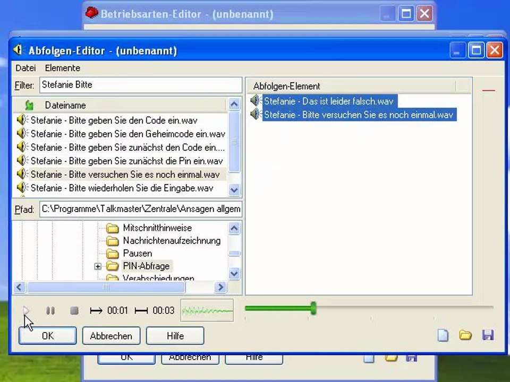
Task: Click the Mitschnitthinweise folder icon
Action: (113, 228)
